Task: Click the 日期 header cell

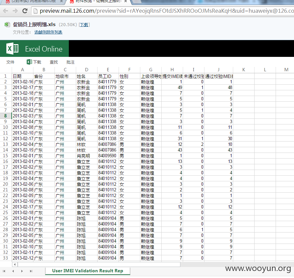Action: click(22, 76)
